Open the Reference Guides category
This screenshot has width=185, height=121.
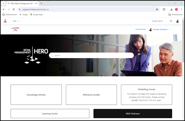click(x=91, y=95)
